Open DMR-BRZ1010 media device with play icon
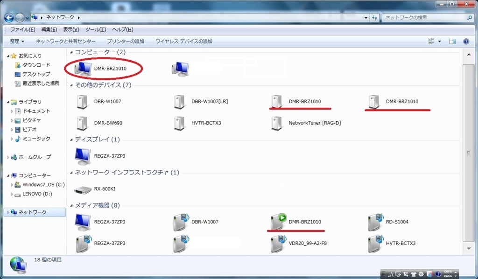Image resolution: width=478 pixels, height=279 pixels. point(278,222)
